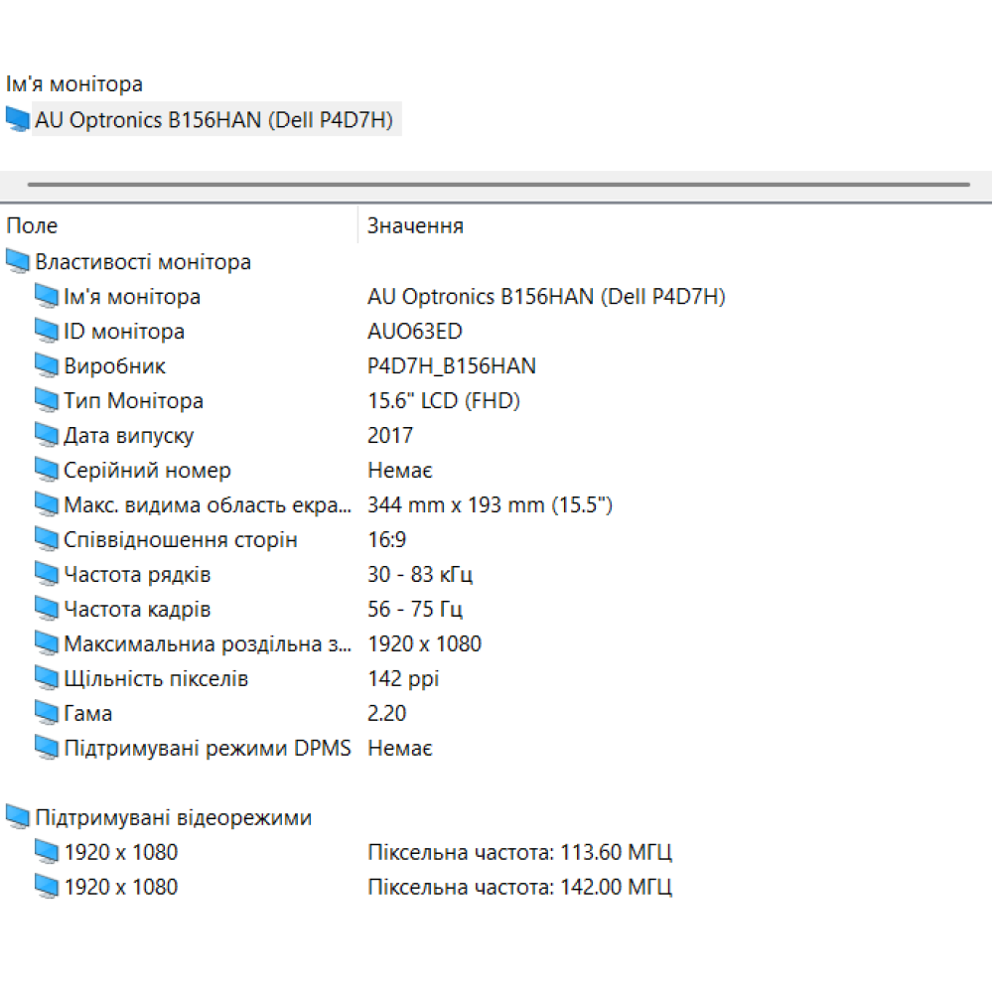Select the Співвідношення сторін row
The height and width of the screenshot is (993, 993).
[169, 539]
